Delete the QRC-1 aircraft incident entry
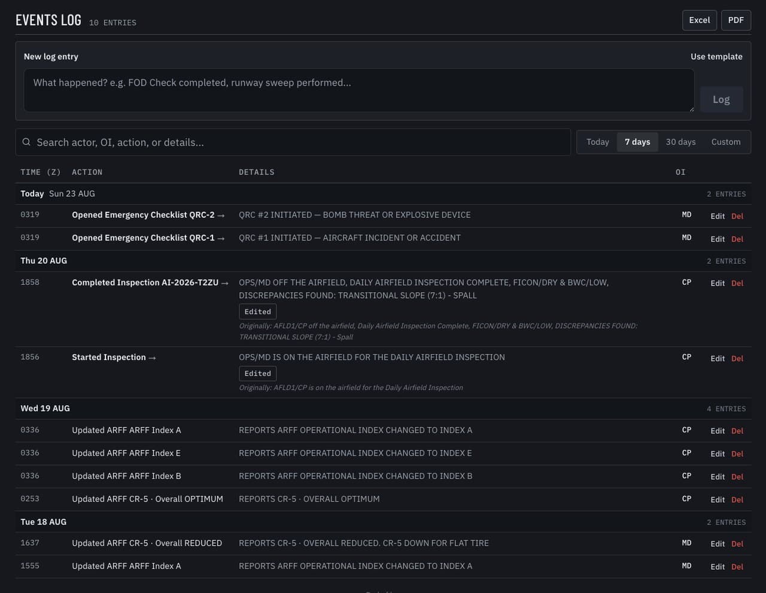 (737, 239)
